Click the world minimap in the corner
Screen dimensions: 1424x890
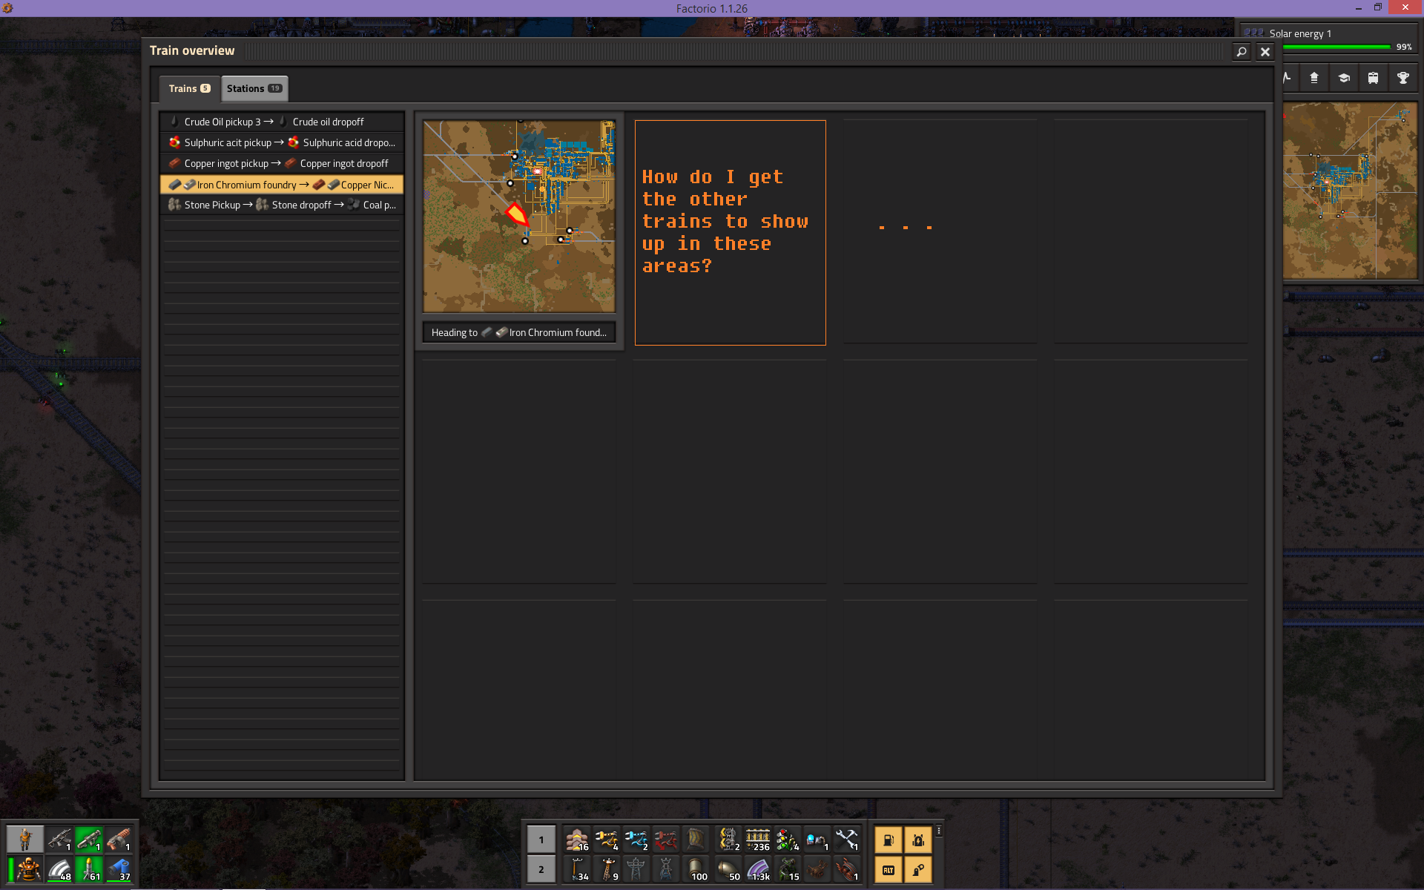(x=1351, y=191)
